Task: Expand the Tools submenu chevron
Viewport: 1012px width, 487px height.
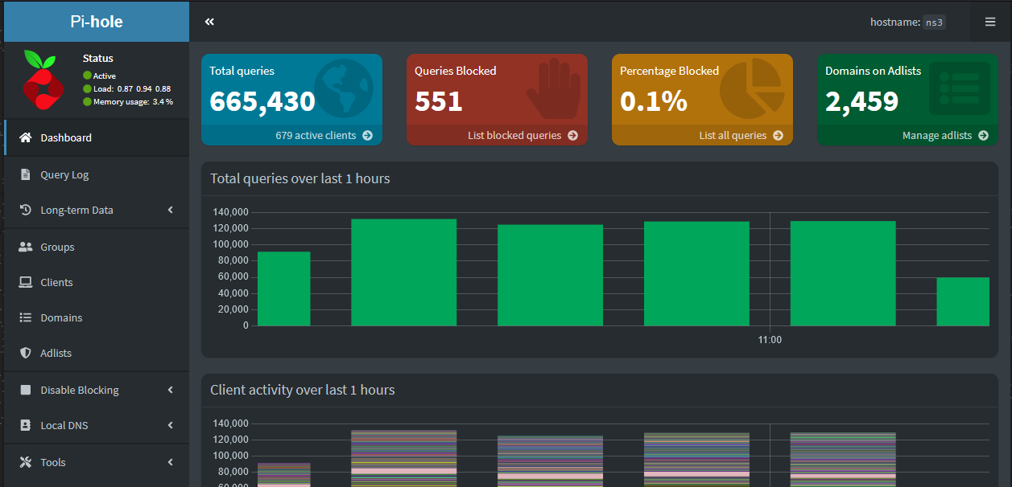Action: (x=170, y=462)
